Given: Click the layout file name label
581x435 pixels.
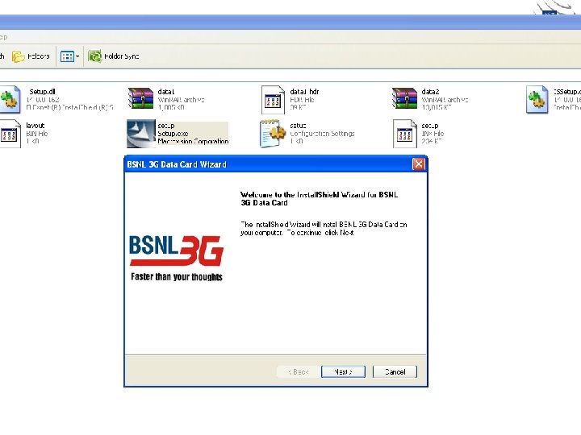Looking at the screenshot, I should [36, 126].
